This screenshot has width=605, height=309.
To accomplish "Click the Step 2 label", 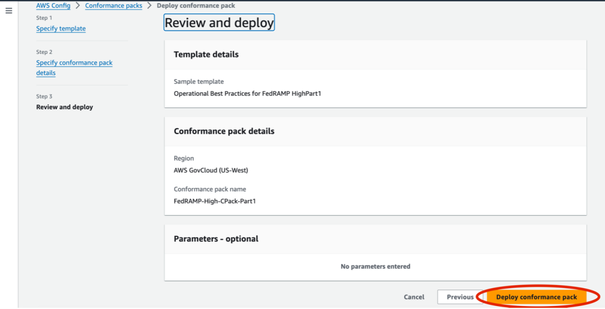I will click(44, 51).
